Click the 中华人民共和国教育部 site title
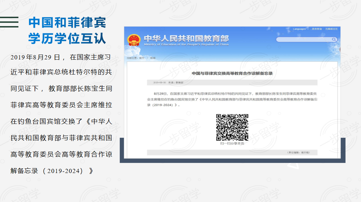 186,38
